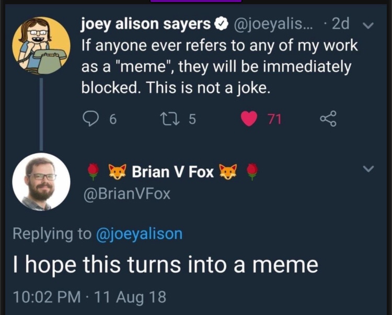392x315 pixels.
Task: Click the fox emoji left of Brian V Fox
Action: coord(118,171)
